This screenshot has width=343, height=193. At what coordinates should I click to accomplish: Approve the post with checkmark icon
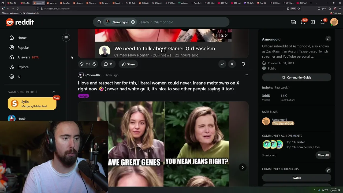pyautogui.click(x=222, y=64)
